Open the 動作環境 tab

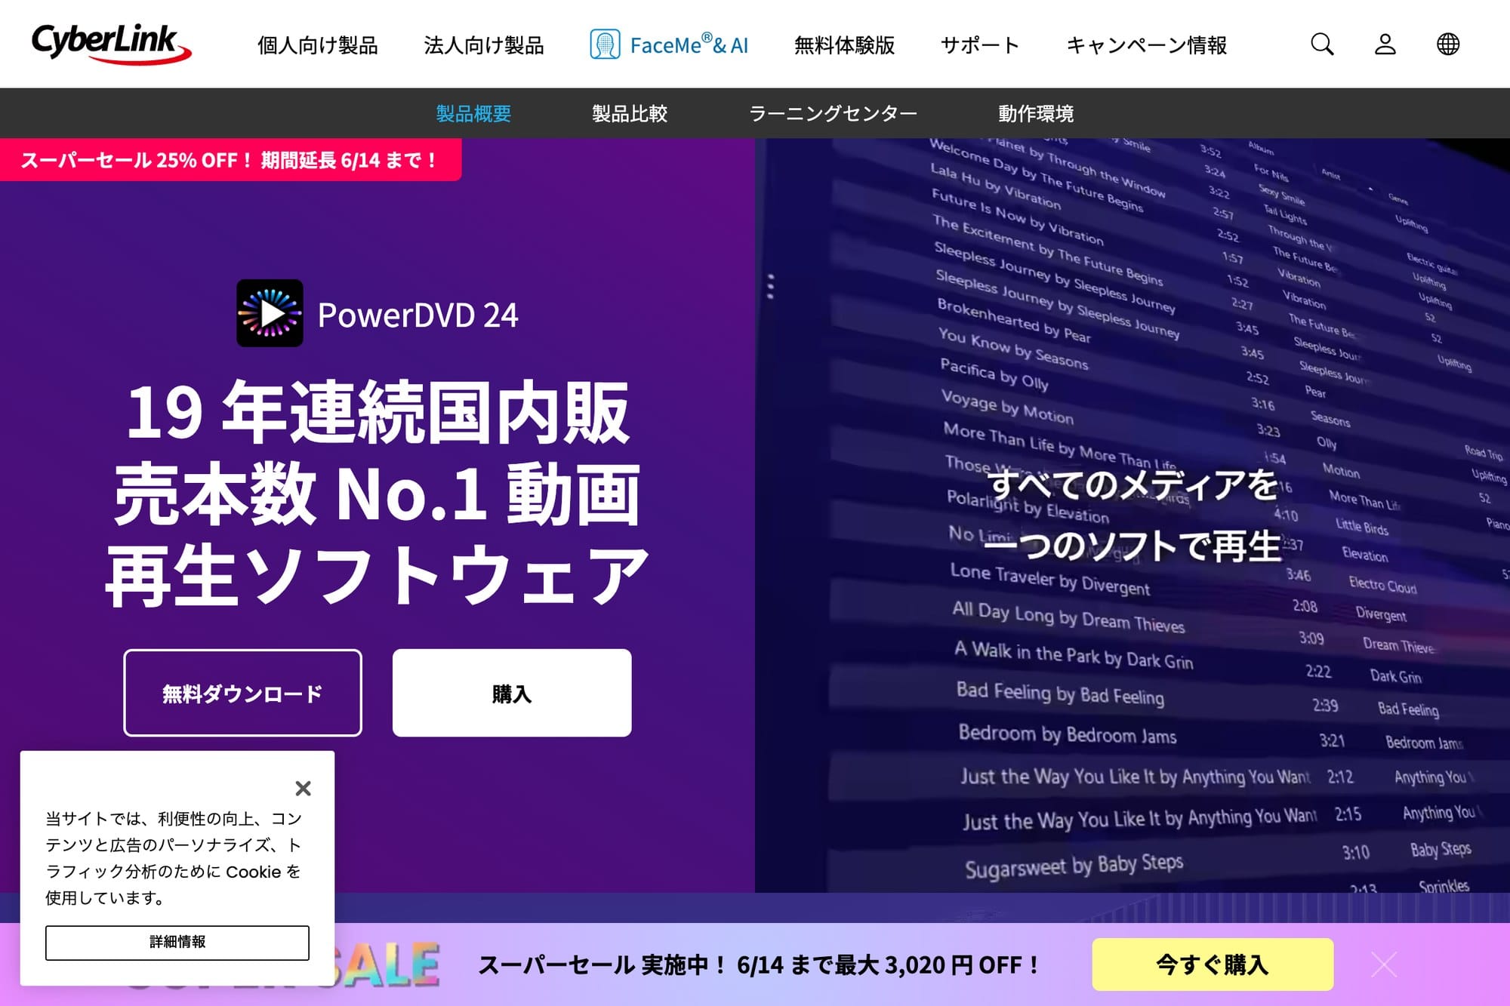[1036, 113]
